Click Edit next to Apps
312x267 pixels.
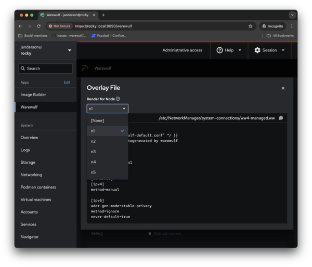click(x=67, y=82)
